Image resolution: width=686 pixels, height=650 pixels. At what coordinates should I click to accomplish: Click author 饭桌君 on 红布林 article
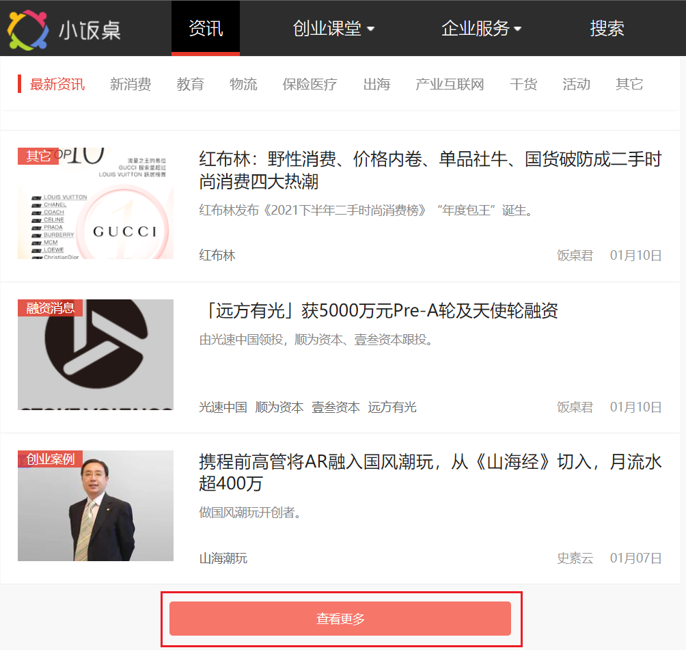[x=575, y=255]
